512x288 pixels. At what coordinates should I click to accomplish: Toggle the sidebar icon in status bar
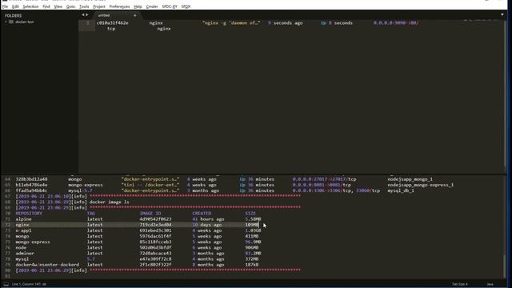(x=6, y=284)
